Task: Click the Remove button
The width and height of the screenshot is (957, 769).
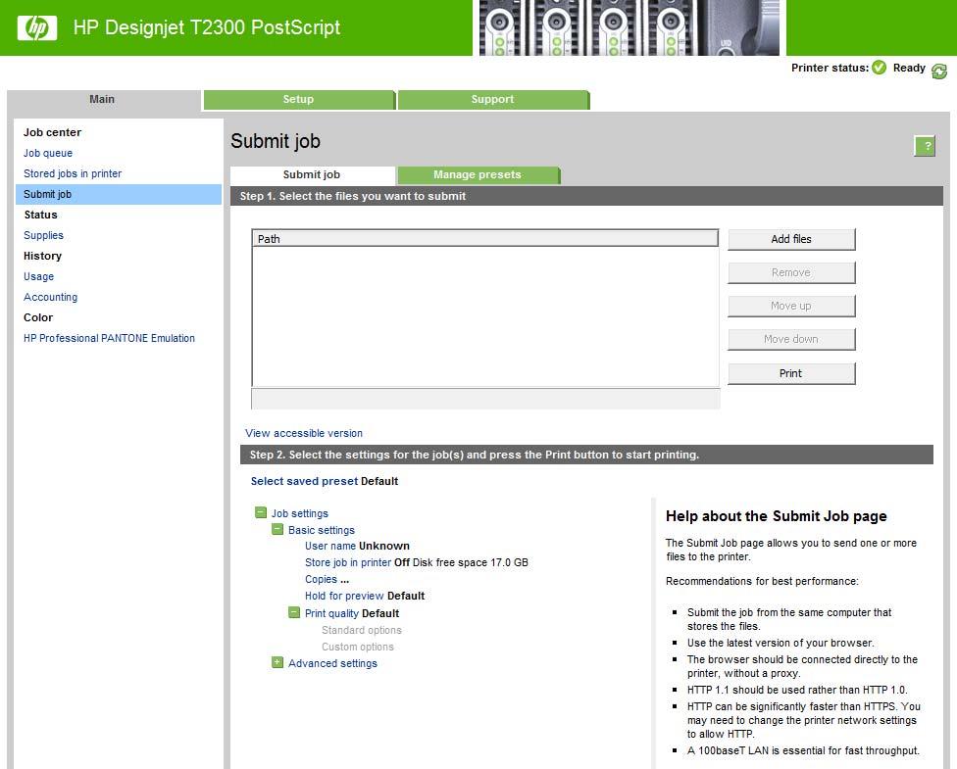Action: pos(791,272)
